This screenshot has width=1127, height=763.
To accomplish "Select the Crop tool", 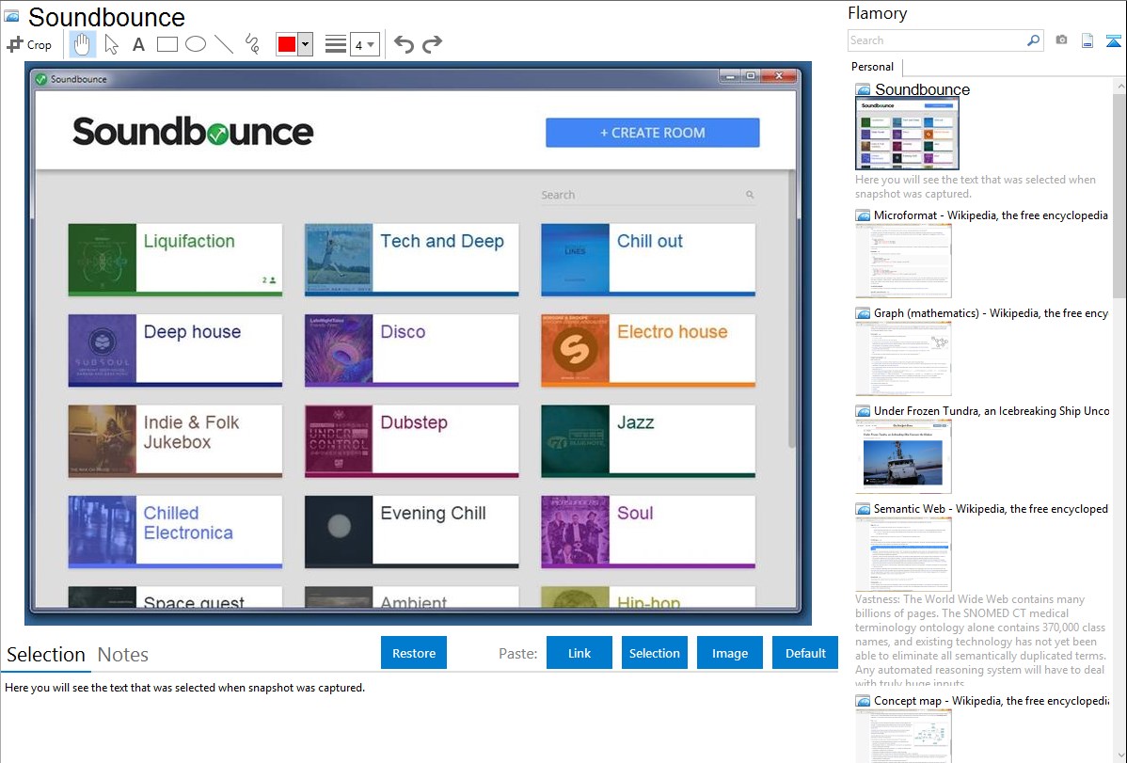I will tap(29, 44).
